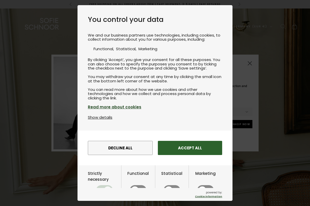This screenshot has height=206, width=310.
Task: Open the shopping bag icon
Action: [295, 26]
